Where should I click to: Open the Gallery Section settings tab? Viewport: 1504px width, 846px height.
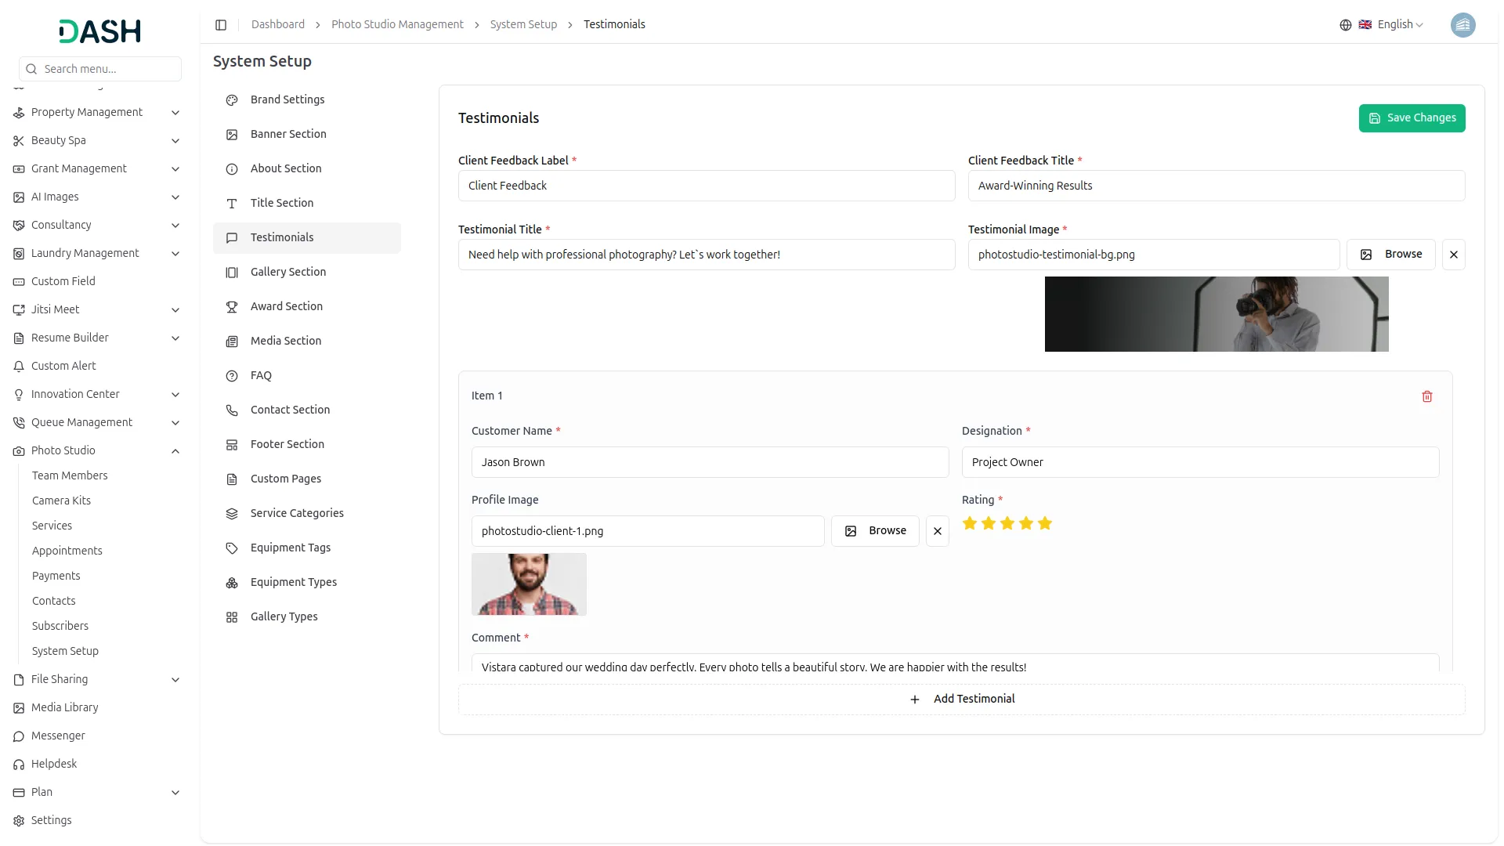click(x=287, y=272)
